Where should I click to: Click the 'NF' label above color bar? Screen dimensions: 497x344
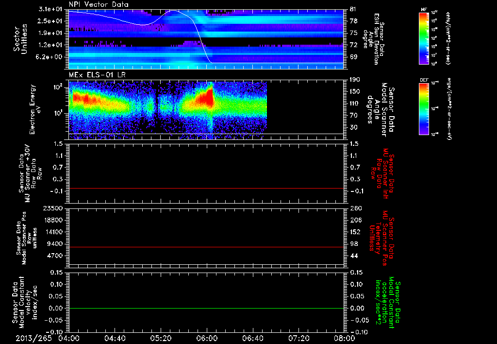click(x=424, y=10)
